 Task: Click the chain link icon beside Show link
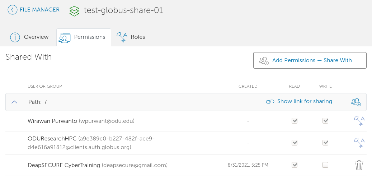pyautogui.click(x=270, y=102)
